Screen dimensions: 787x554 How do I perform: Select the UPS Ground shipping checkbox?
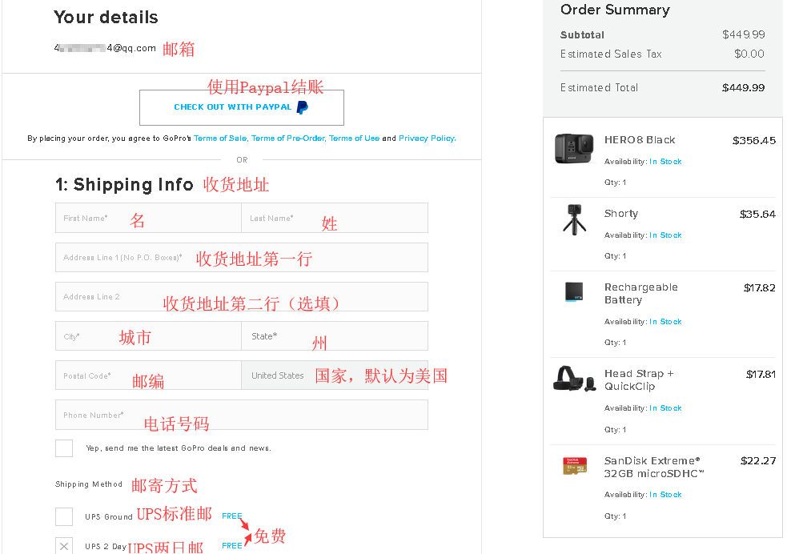click(64, 516)
